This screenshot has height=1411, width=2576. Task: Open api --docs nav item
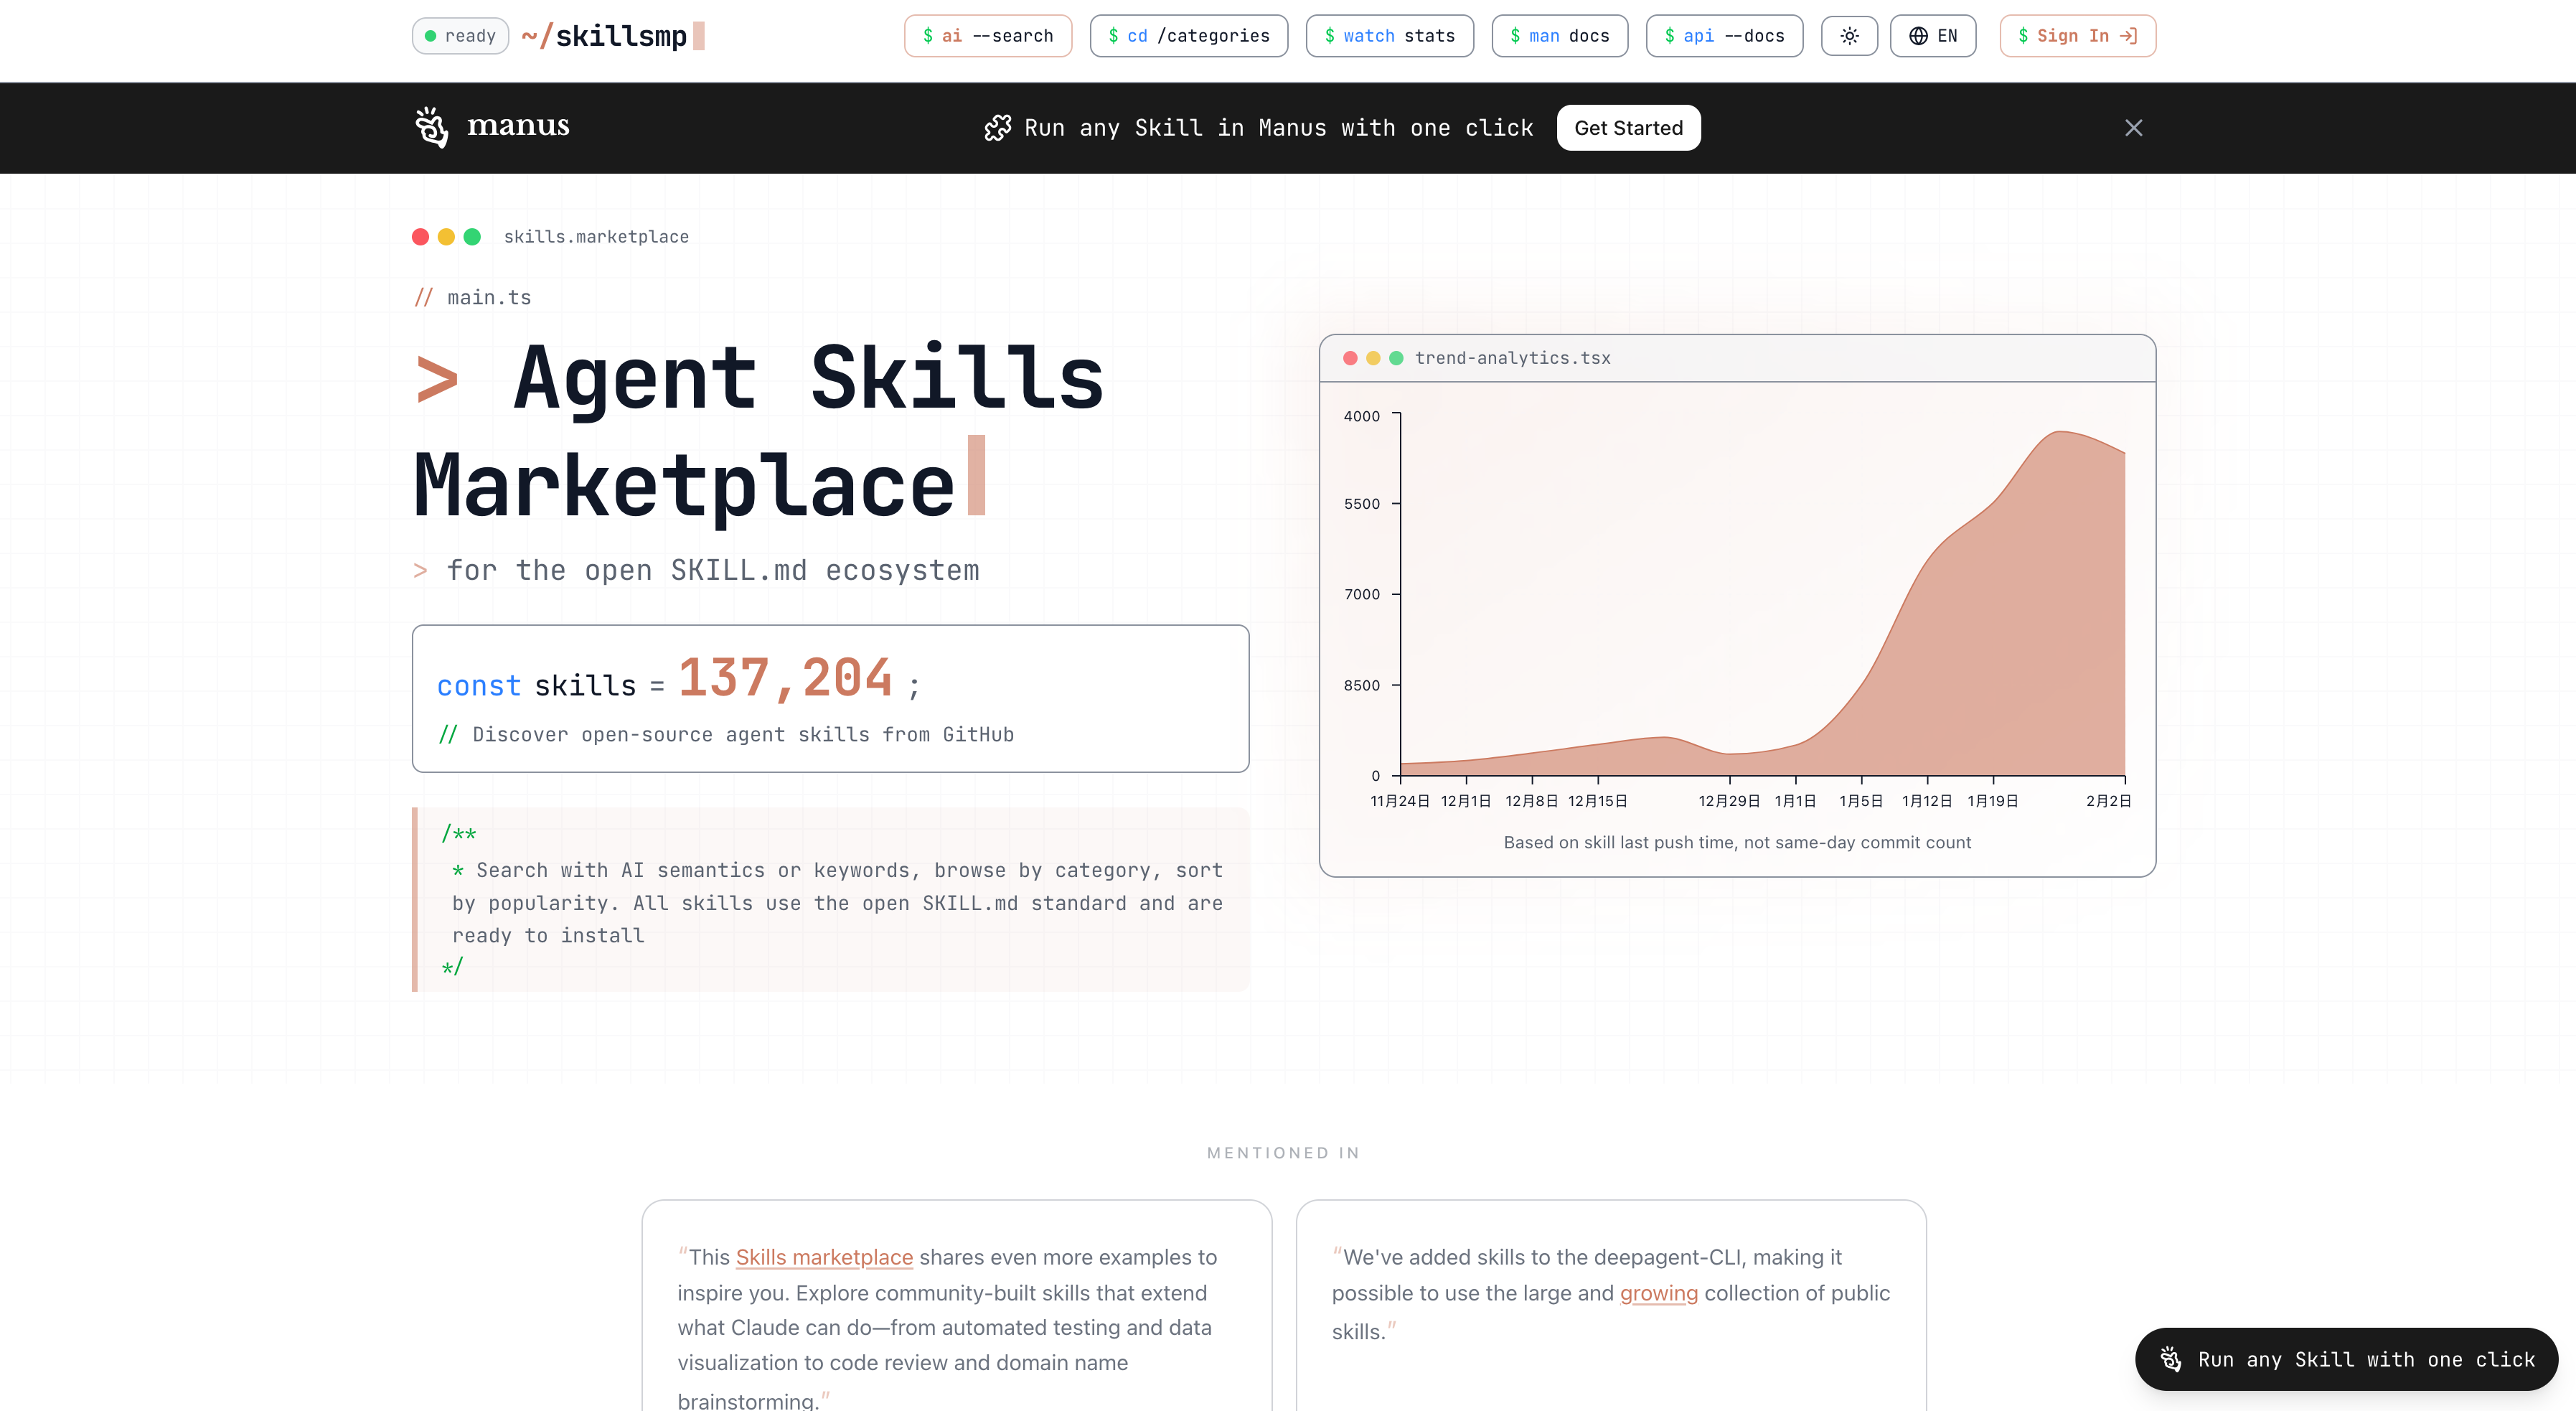1723,36
